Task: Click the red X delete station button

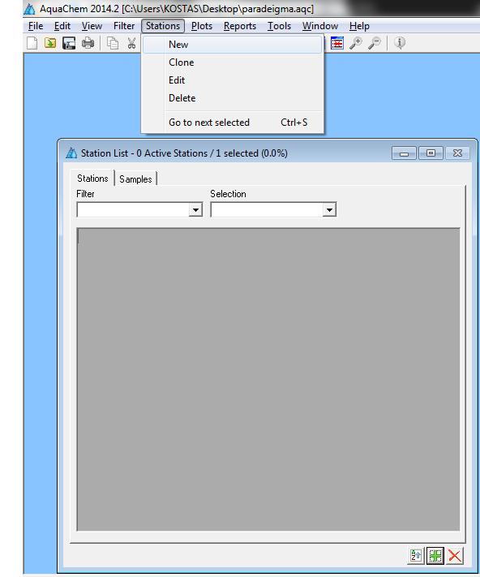Action: pyautogui.click(x=455, y=555)
